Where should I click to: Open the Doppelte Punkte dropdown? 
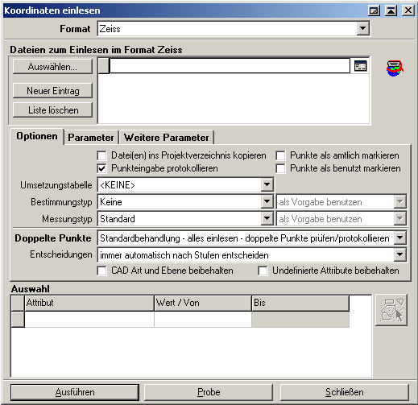pos(399,238)
